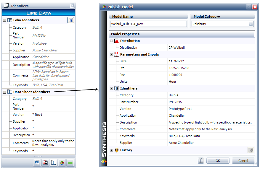Click the second icon in the bottom toolbar
This screenshot has width=260, height=169.
click(x=45, y=163)
